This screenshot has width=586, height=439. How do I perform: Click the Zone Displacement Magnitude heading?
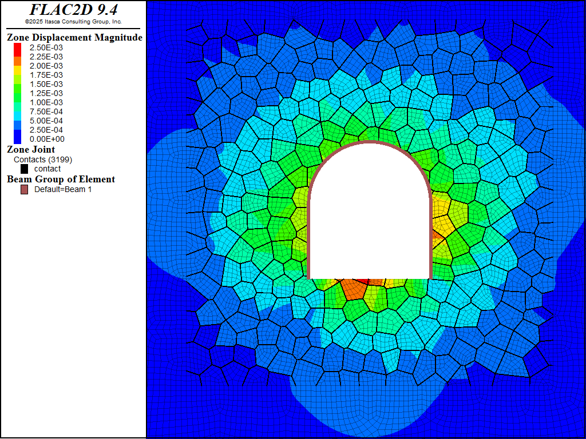click(x=74, y=38)
